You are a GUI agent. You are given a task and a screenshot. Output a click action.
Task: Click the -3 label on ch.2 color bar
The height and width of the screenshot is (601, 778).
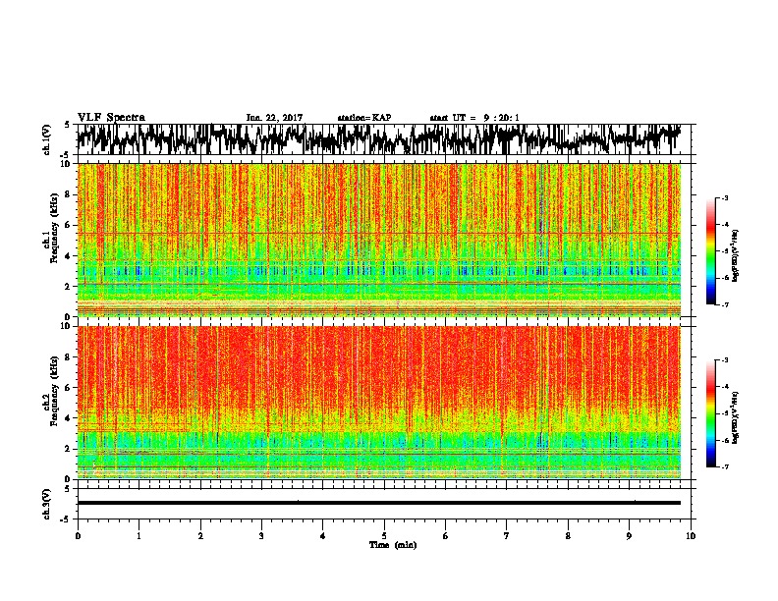(725, 360)
